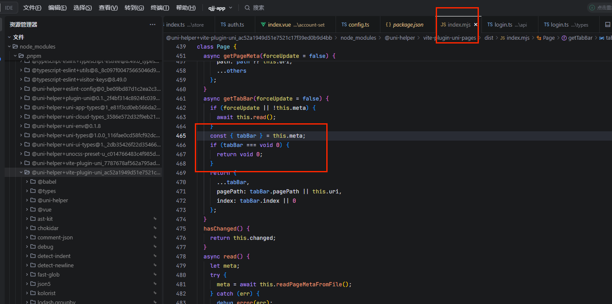Click the Page class breadcrumb
612x304 pixels.
pos(549,38)
